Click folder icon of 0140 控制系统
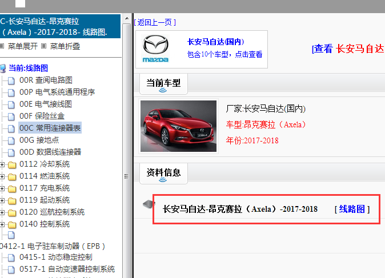 [12, 225]
